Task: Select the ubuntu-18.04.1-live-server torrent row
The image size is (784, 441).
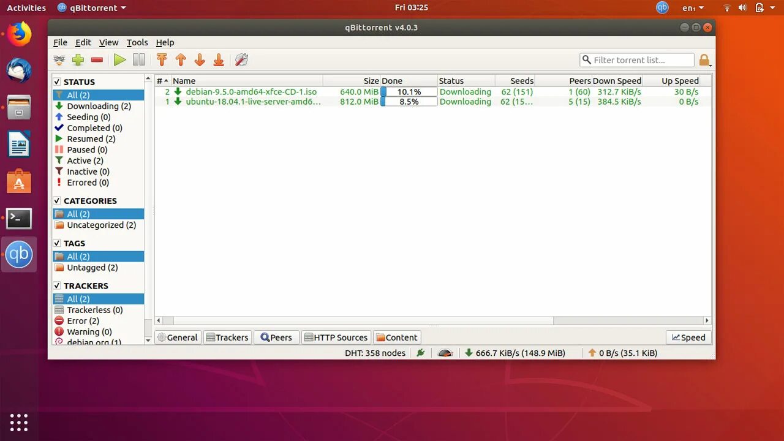Action: (x=432, y=102)
